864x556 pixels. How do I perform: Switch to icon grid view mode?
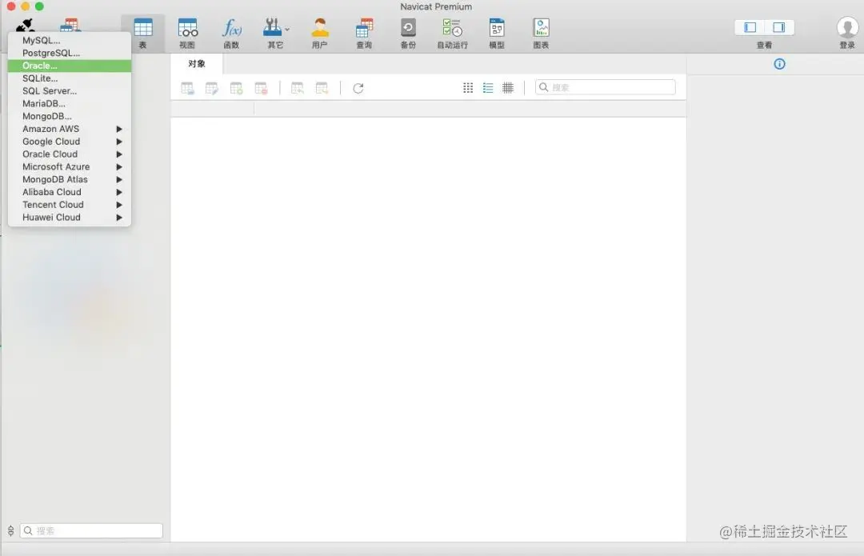468,88
